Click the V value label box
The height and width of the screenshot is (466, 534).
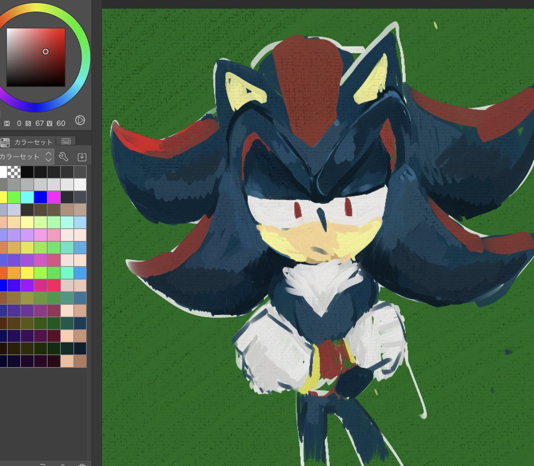pos(49,123)
